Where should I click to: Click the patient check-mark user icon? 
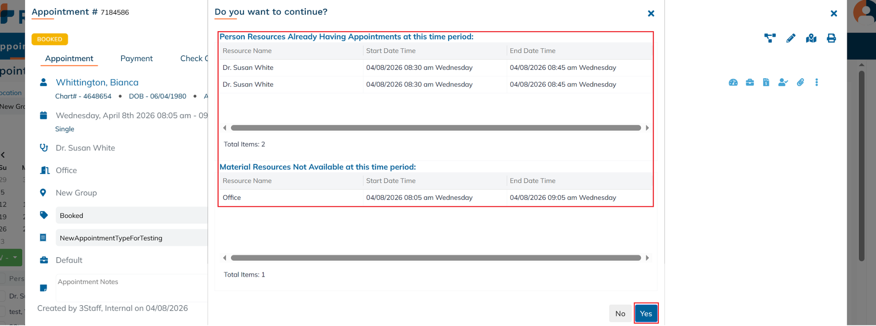click(783, 83)
